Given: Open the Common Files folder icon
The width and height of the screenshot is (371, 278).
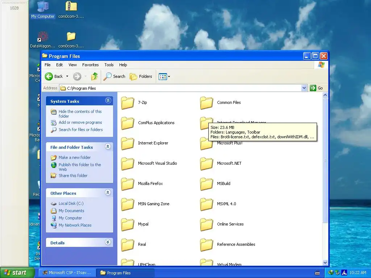Looking at the screenshot, I should (x=207, y=103).
